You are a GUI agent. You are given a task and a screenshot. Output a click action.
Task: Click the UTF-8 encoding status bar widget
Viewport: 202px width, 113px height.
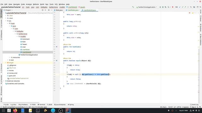point(179,107)
